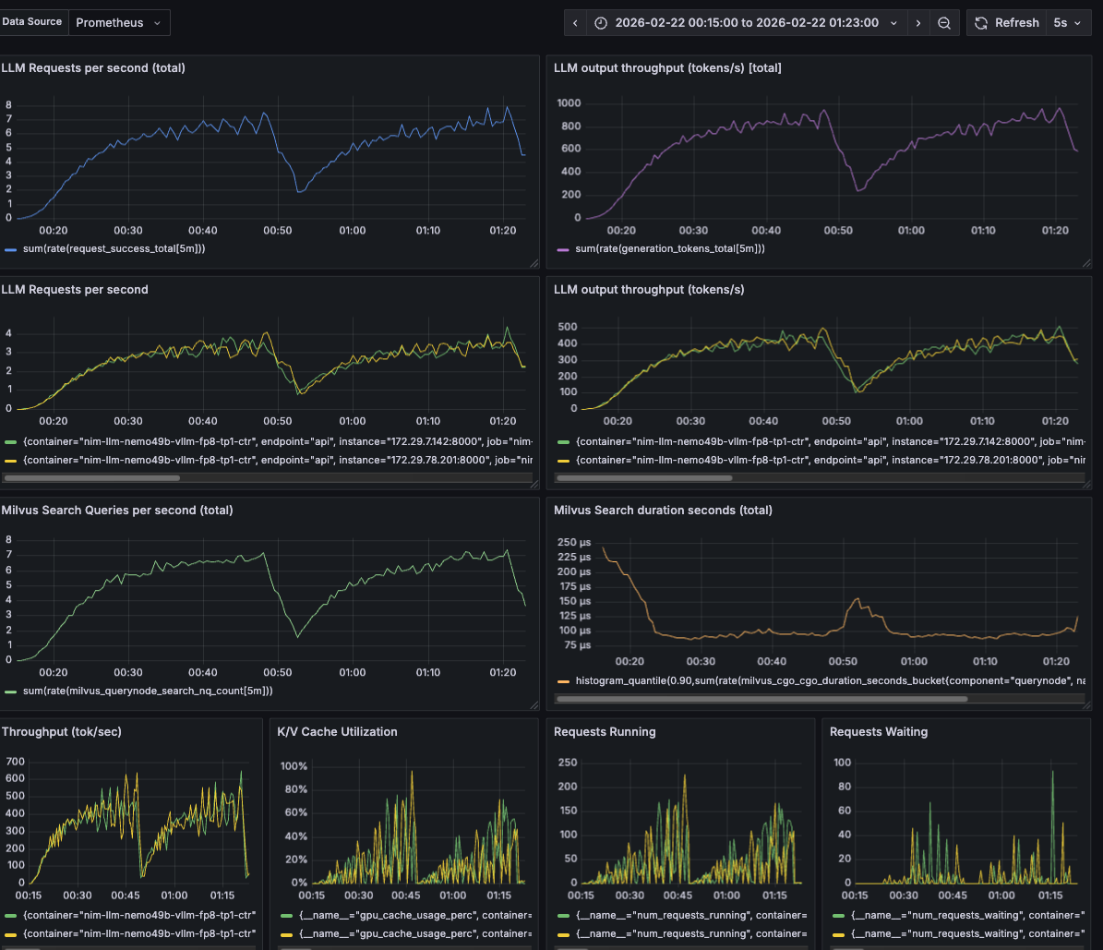Open the K/V Cache Utilization panel title
The height and width of the screenshot is (950, 1103).
click(337, 732)
